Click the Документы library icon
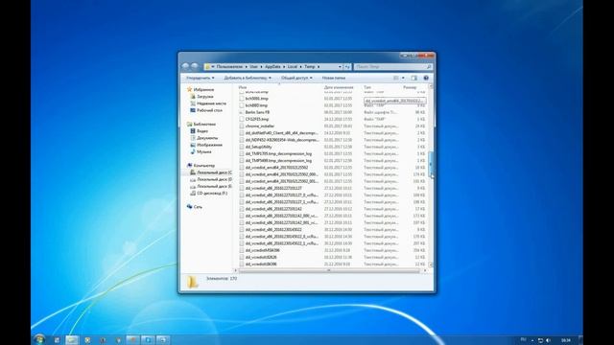This screenshot has height=345, width=614. click(x=193, y=138)
